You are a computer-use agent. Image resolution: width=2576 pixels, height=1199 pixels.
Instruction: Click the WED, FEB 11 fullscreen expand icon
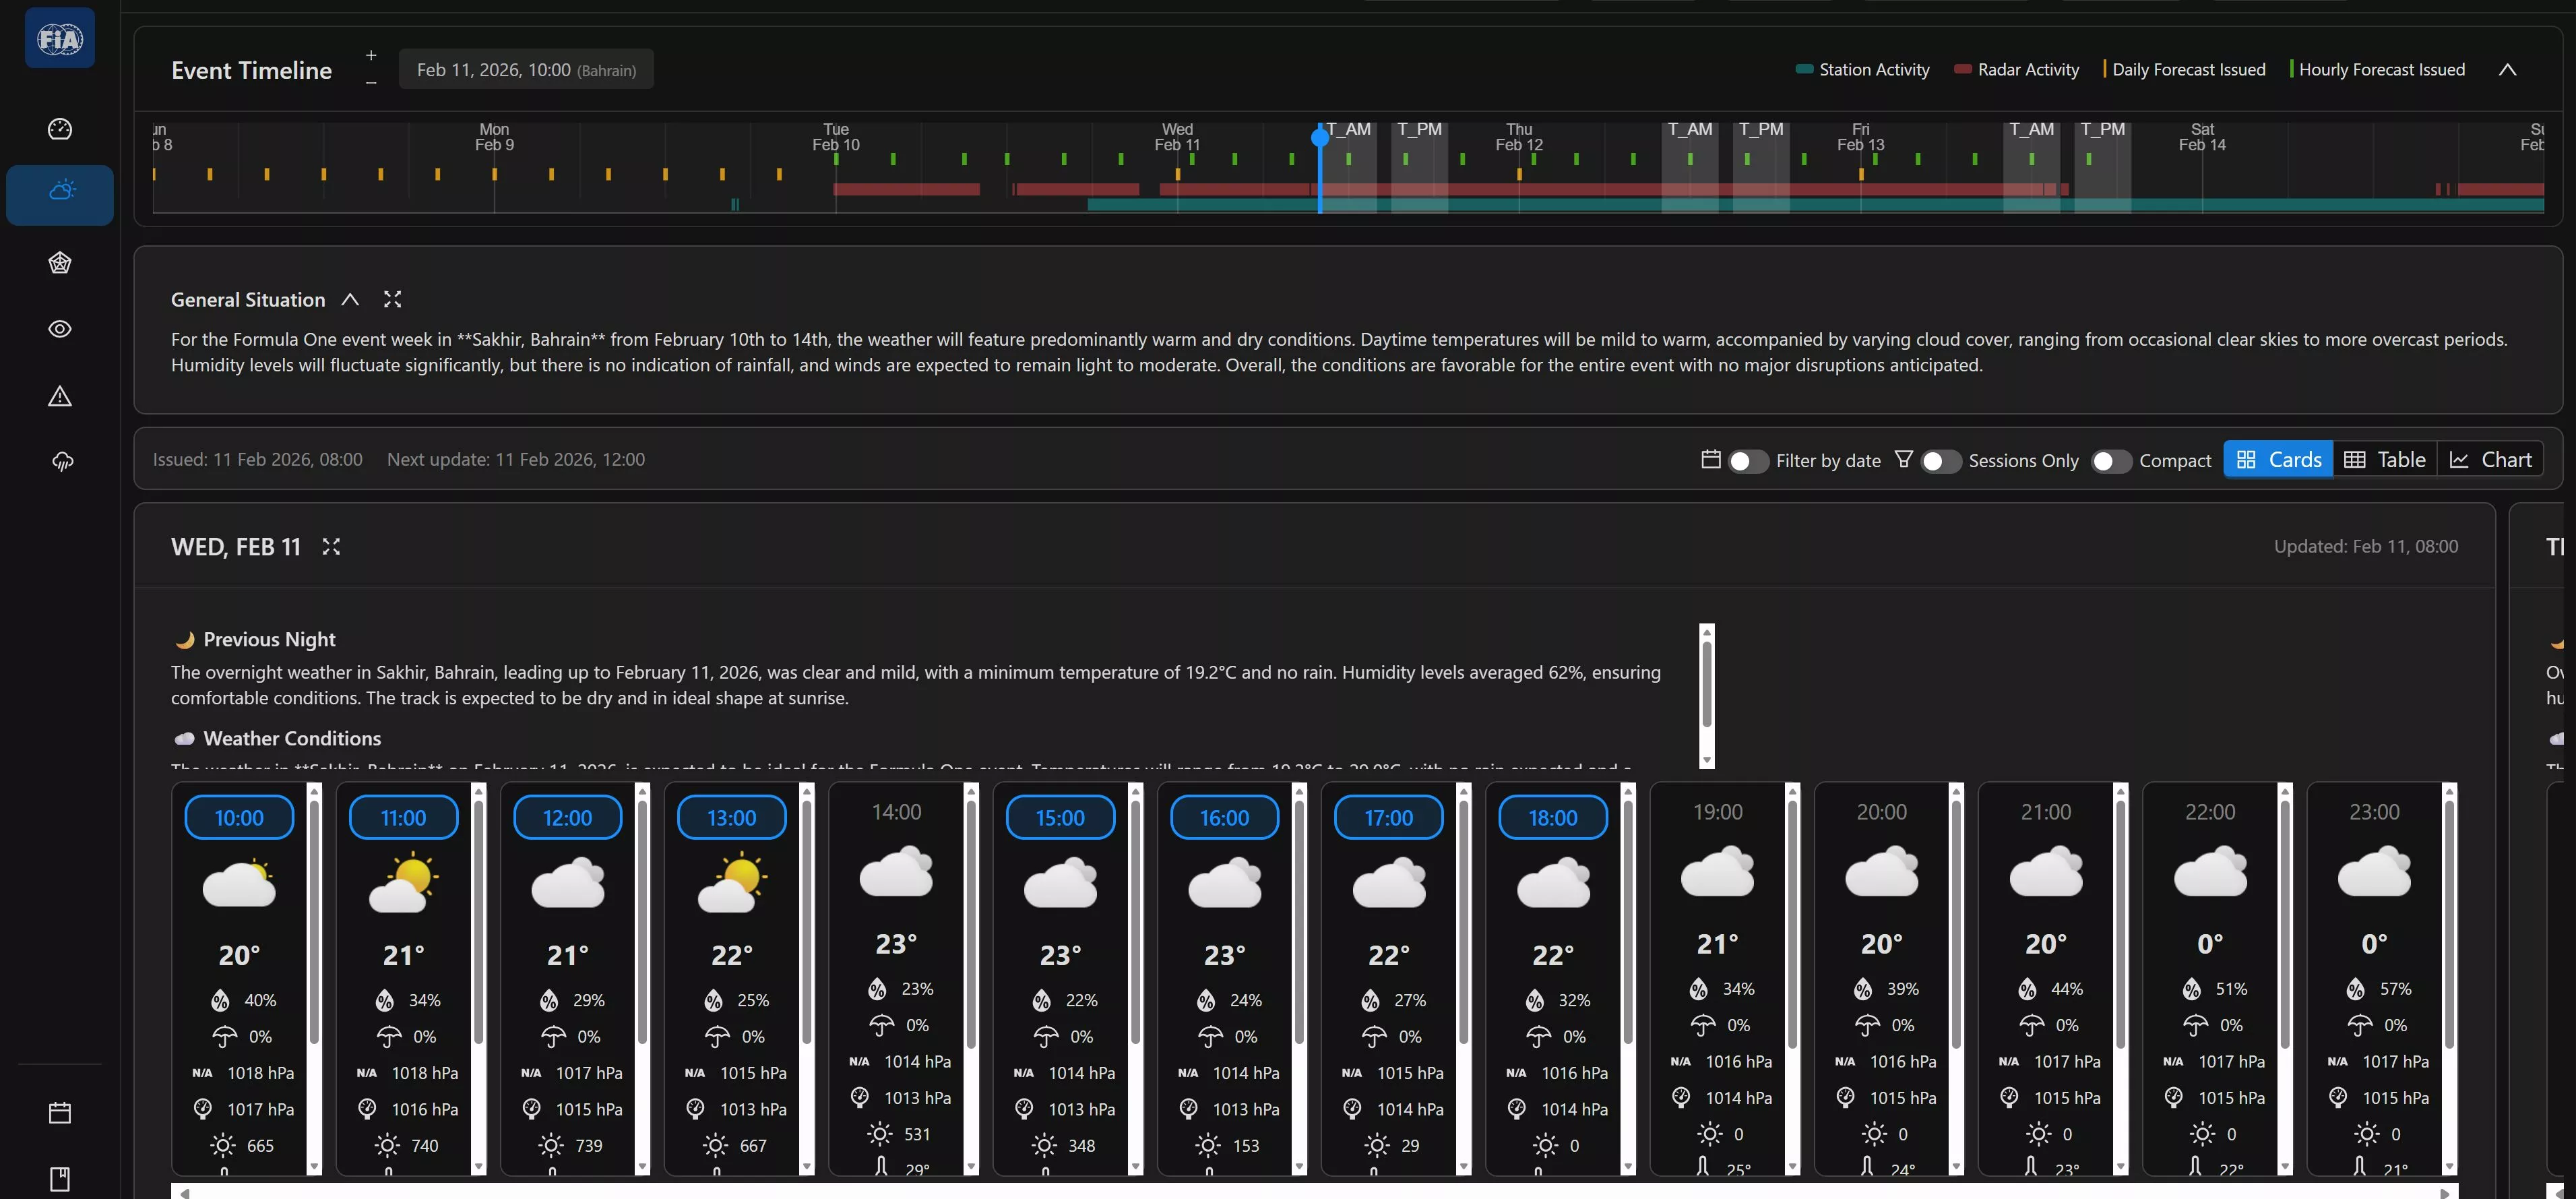pyautogui.click(x=331, y=546)
